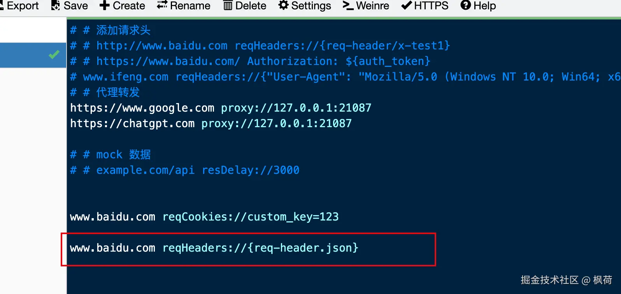Click the Export toolbar button
Viewport: 621px width, 294px height.
pos(22,5)
